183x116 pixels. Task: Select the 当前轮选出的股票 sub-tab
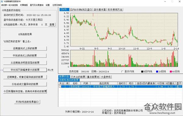[x=69, y=80]
